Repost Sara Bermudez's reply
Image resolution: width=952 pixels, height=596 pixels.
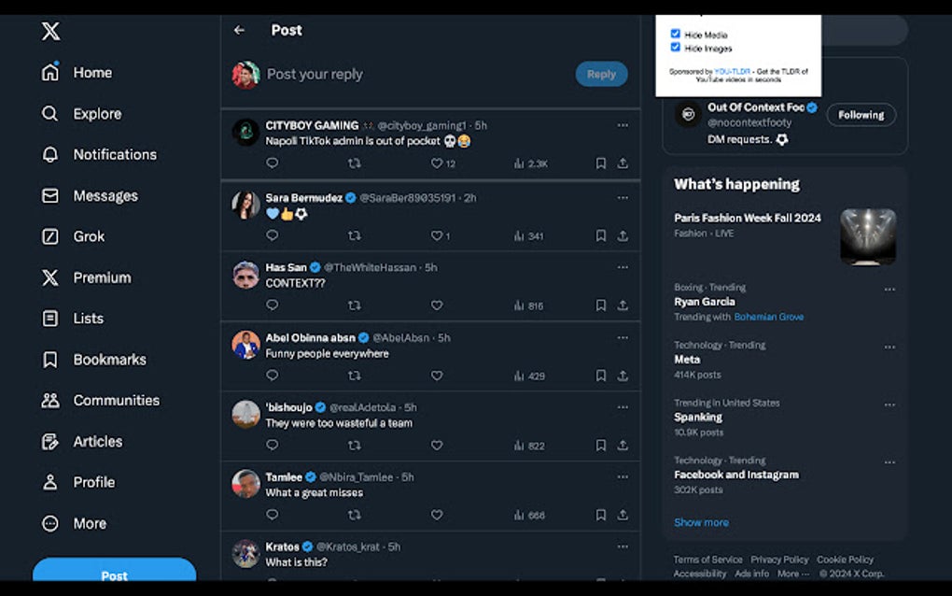pyautogui.click(x=354, y=236)
